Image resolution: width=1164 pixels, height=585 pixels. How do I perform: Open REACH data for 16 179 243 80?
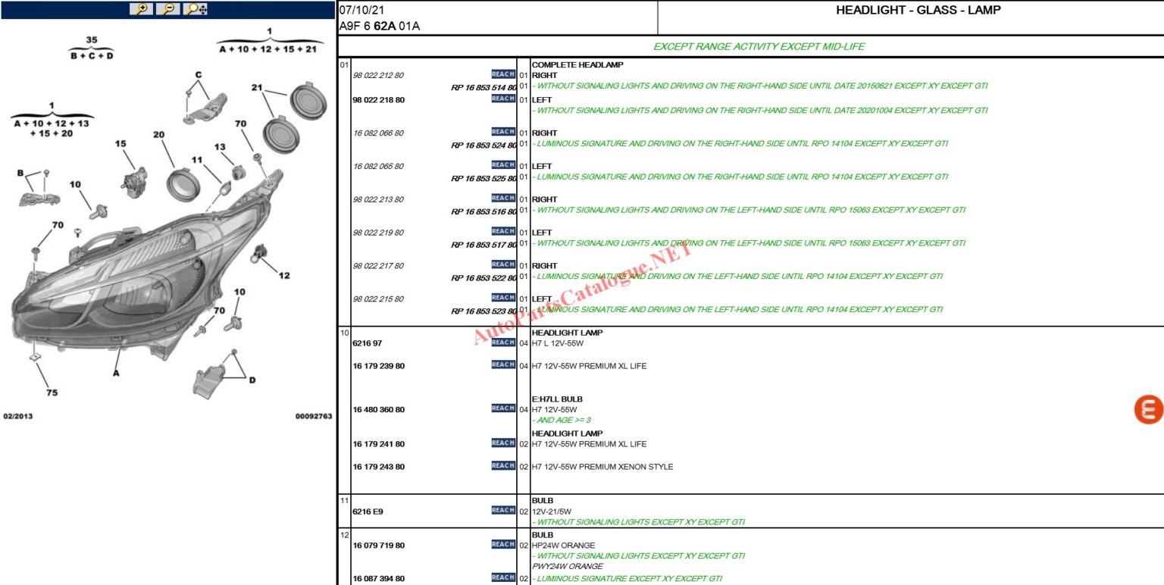pos(502,467)
